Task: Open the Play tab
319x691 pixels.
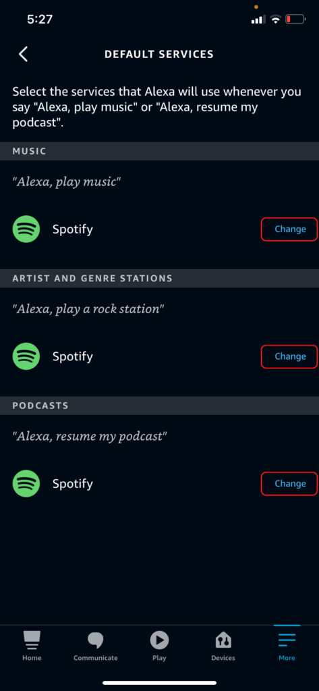Action: (x=159, y=646)
